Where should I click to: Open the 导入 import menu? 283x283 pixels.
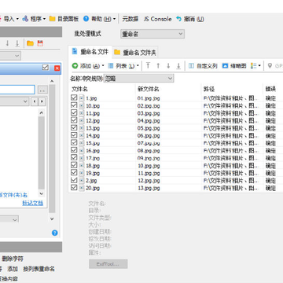tap(9, 19)
